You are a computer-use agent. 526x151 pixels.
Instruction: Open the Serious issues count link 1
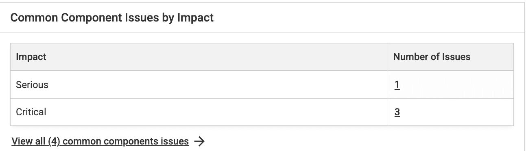click(x=397, y=85)
